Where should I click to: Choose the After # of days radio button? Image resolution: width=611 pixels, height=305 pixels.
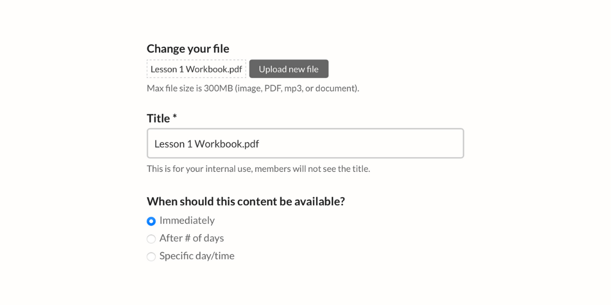click(151, 239)
